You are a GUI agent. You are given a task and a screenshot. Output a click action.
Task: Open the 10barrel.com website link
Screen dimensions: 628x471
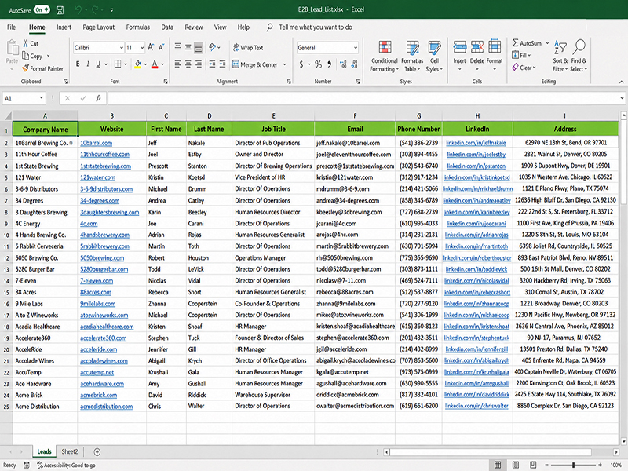(96, 143)
